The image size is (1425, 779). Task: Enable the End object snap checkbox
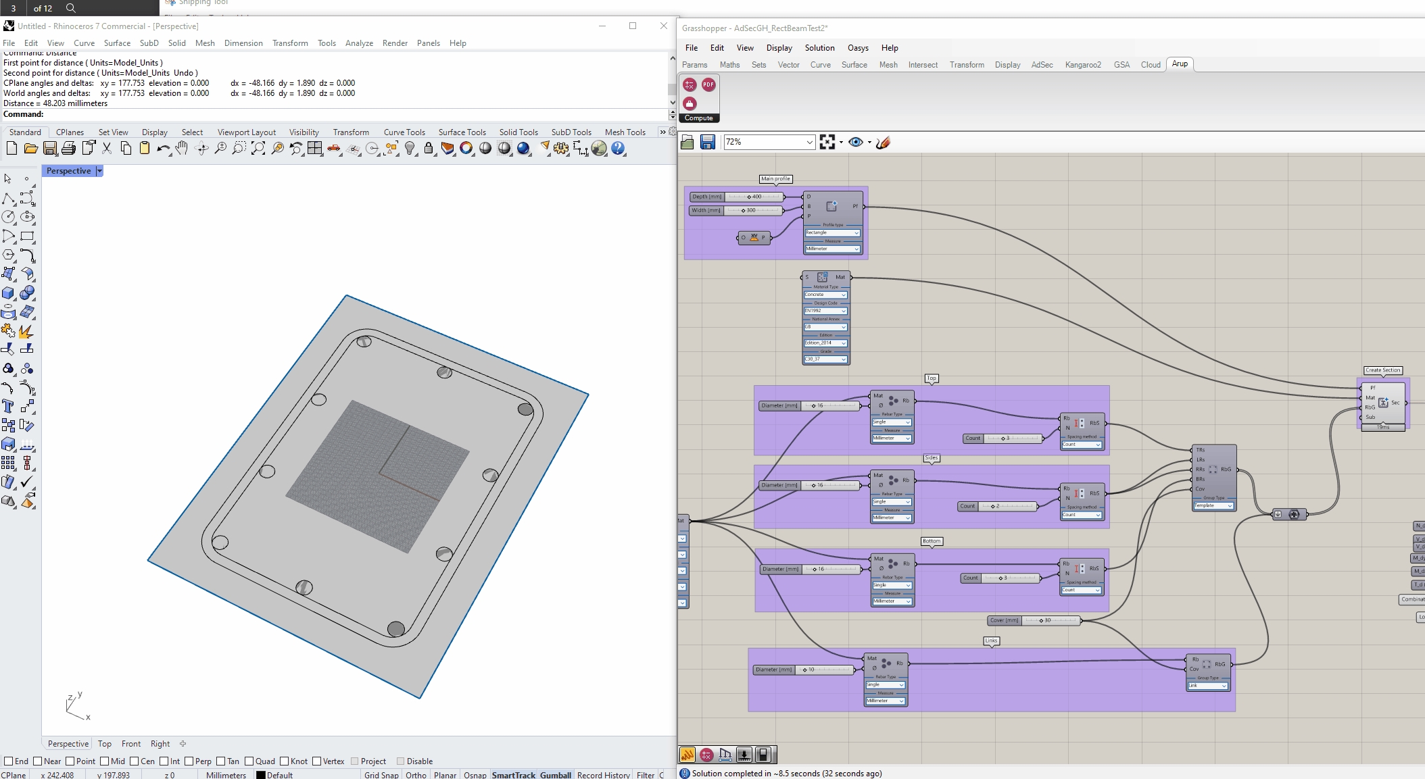tap(8, 761)
